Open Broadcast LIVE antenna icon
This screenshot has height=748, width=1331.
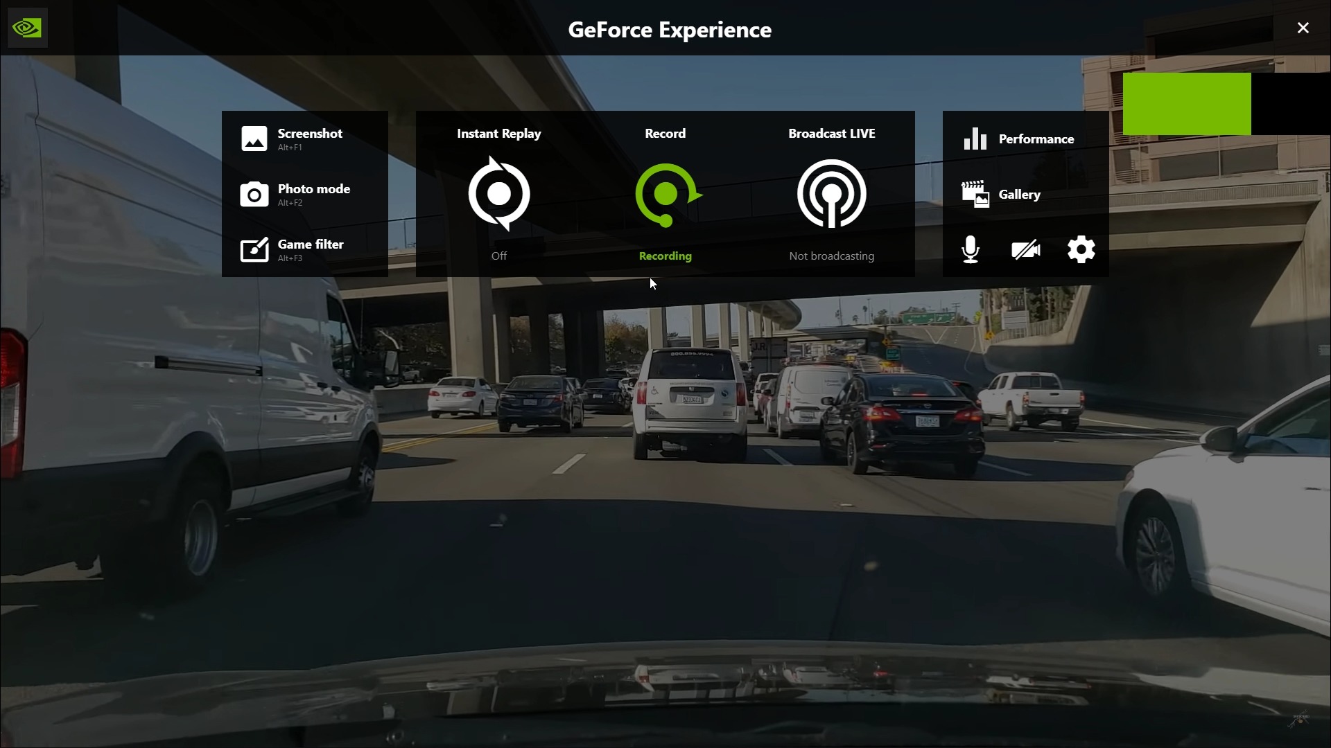tap(832, 194)
